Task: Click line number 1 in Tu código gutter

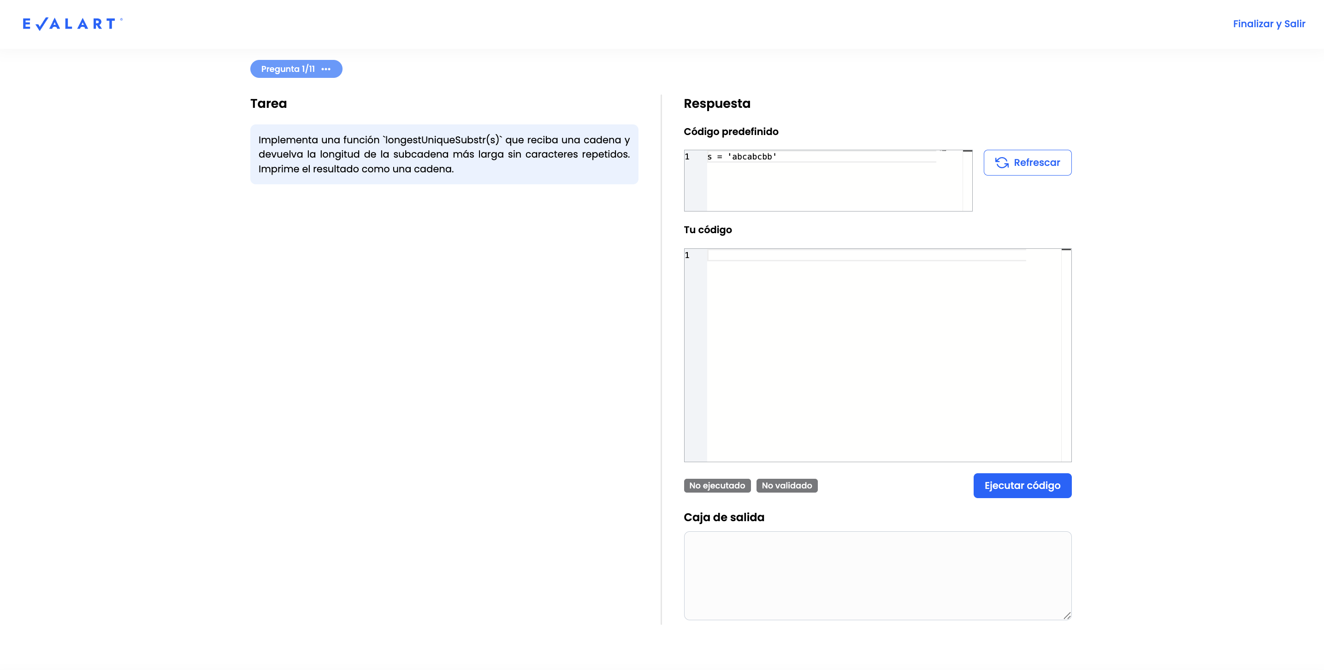Action: (687, 255)
